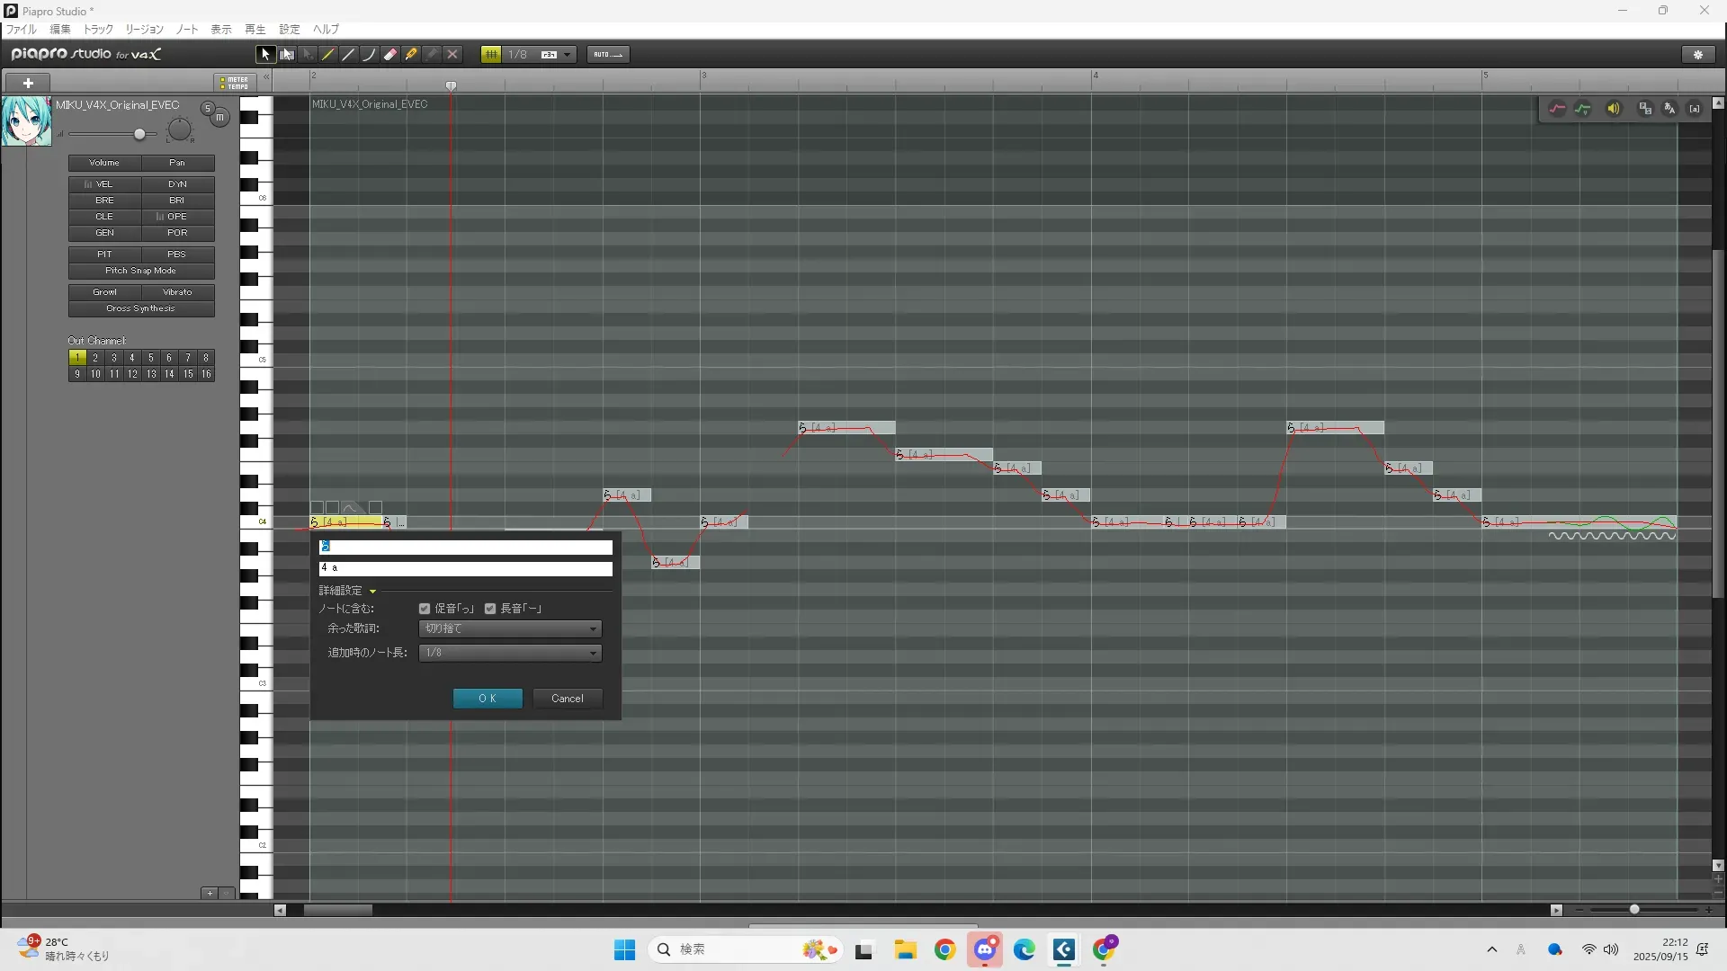Image resolution: width=1727 pixels, height=971 pixels.
Task: Toggle the 促音「っ」 checkbox
Action: pyautogui.click(x=425, y=609)
